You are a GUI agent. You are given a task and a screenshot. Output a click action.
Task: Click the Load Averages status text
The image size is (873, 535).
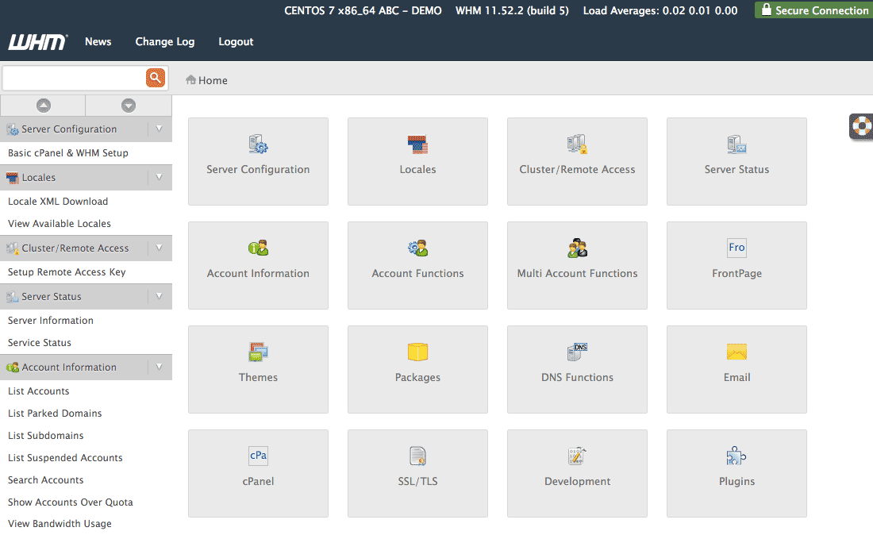pyautogui.click(x=660, y=10)
